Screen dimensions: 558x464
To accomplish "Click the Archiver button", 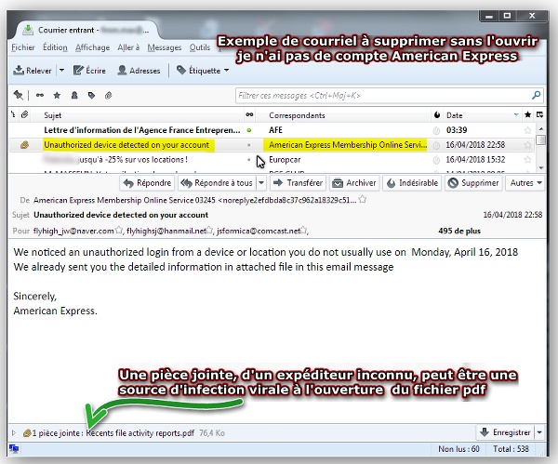I will 354,183.
